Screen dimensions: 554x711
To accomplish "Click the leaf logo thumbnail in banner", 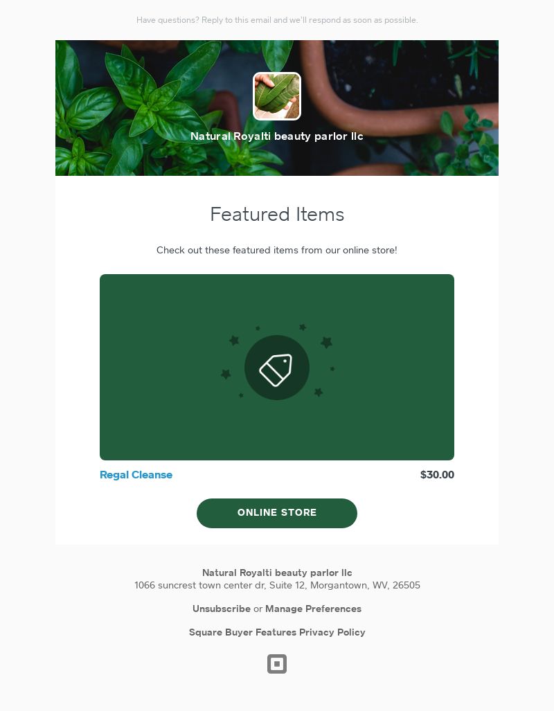I will point(277,96).
